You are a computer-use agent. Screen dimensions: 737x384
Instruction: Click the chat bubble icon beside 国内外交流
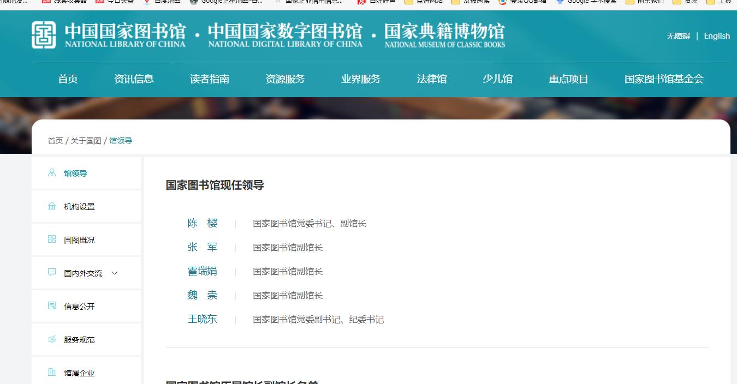[x=52, y=273]
